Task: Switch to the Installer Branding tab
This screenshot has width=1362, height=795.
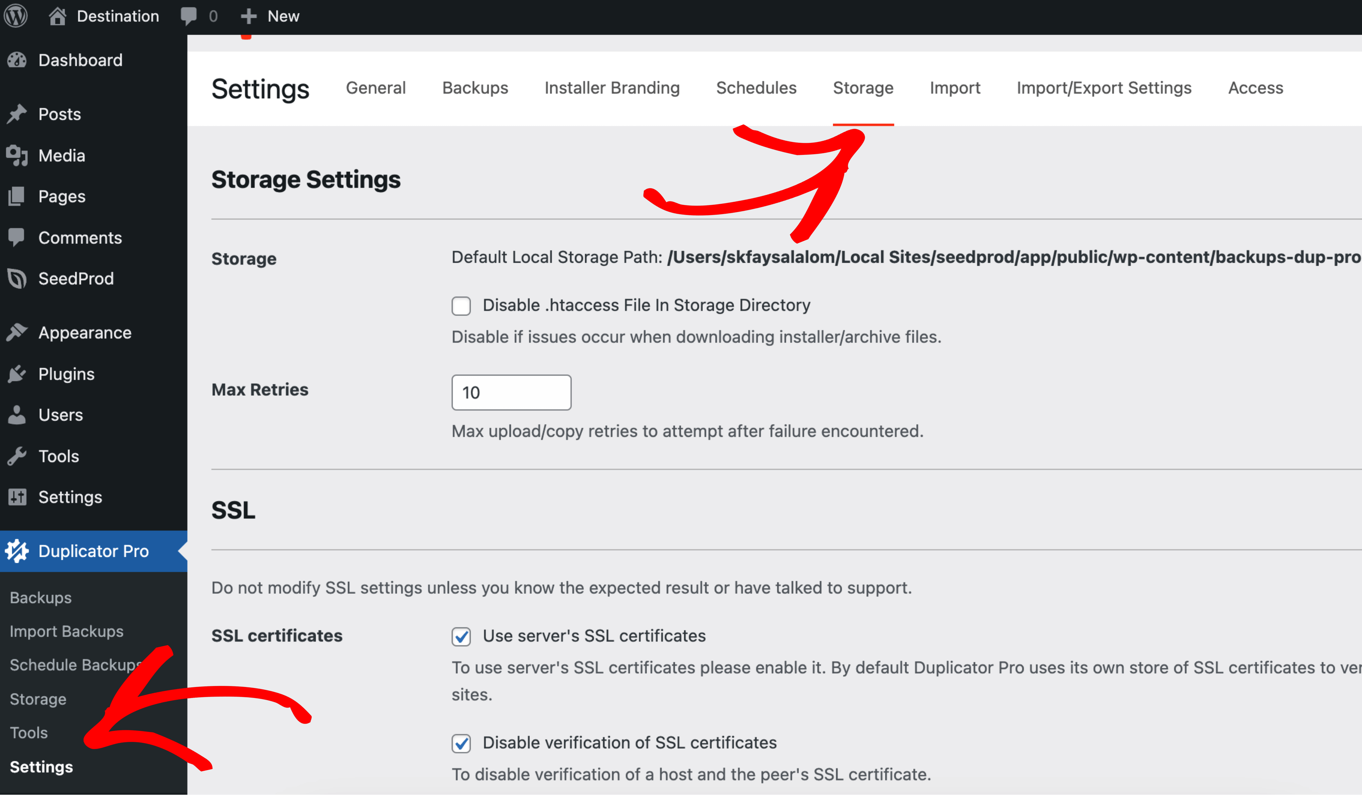Action: 612,88
